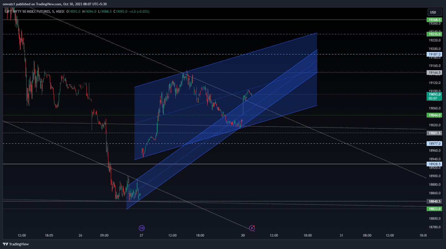The height and width of the screenshot is (249, 446).
Task: Click the 18:05 time axis label
Action: click(x=49, y=235)
